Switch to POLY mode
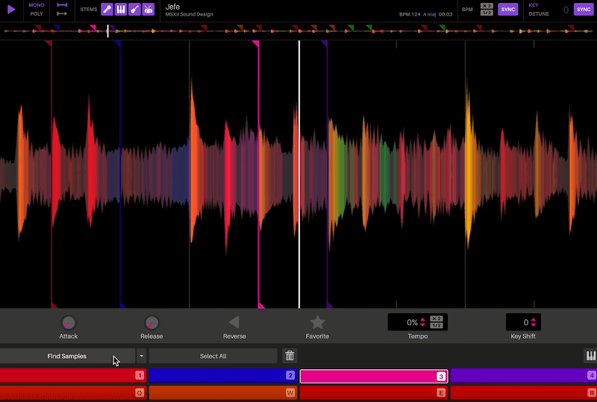This screenshot has width=597, height=402. (x=37, y=14)
